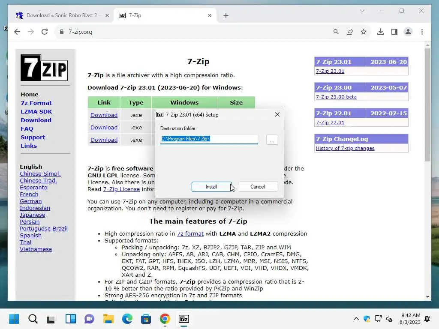Click the third Download link in table
This screenshot has width=439, height=329.
click(104, 140)
